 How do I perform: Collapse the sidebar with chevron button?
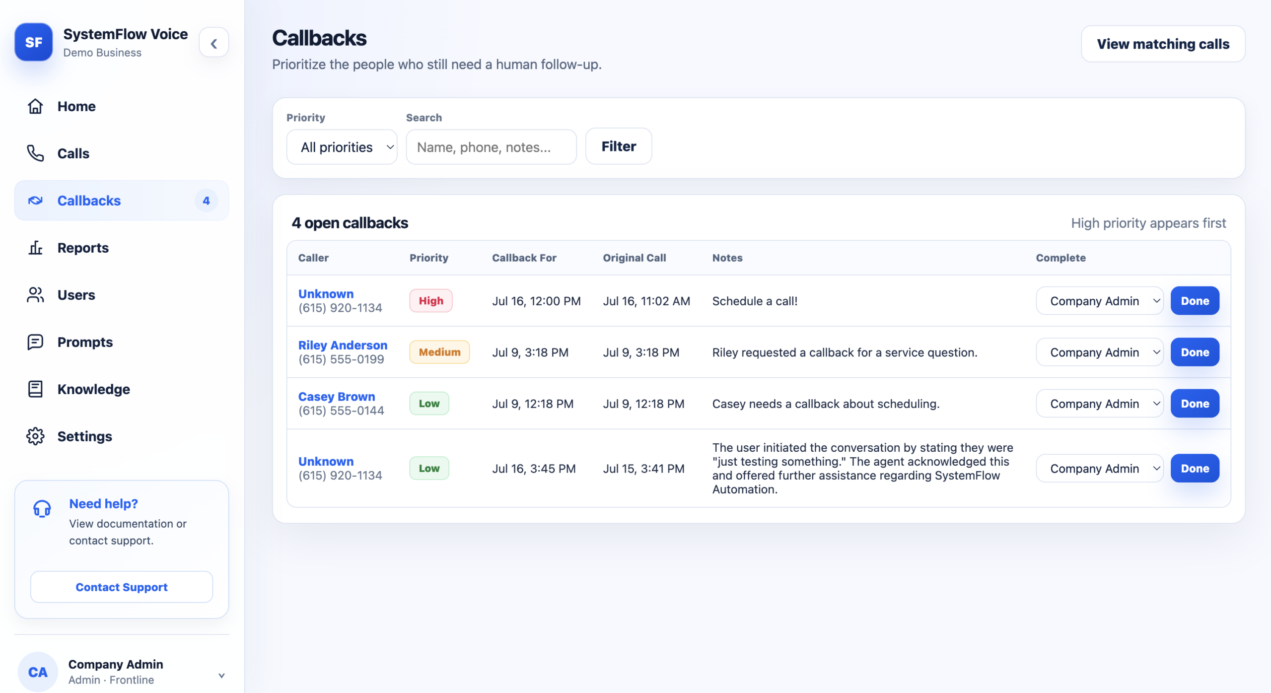click(214, 43)
